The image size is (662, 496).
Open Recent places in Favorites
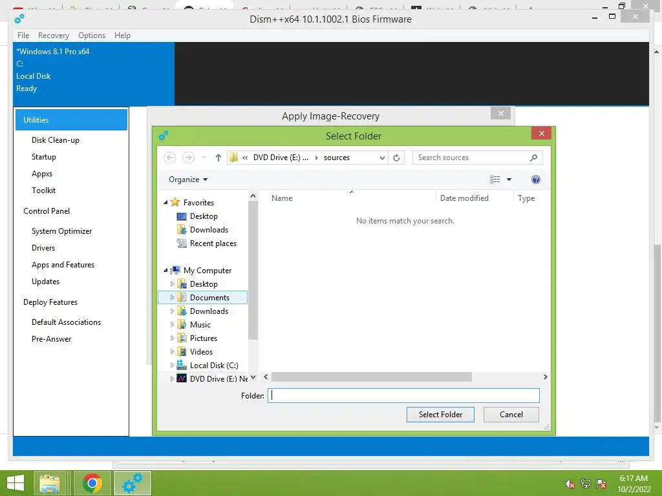click(213, 243)
